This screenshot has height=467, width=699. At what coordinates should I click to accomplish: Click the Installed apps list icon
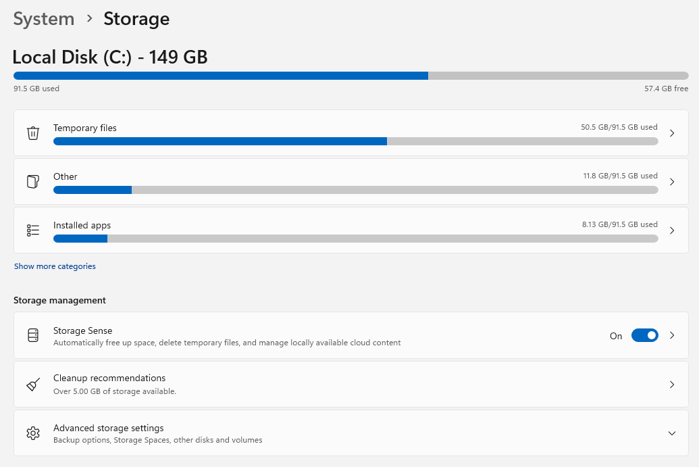(x=32, y=230)
